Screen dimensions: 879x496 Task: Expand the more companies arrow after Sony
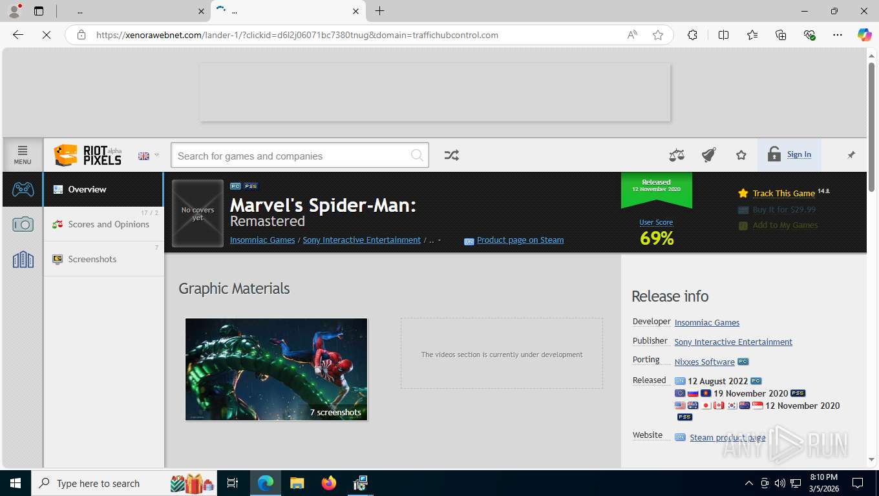439,240
